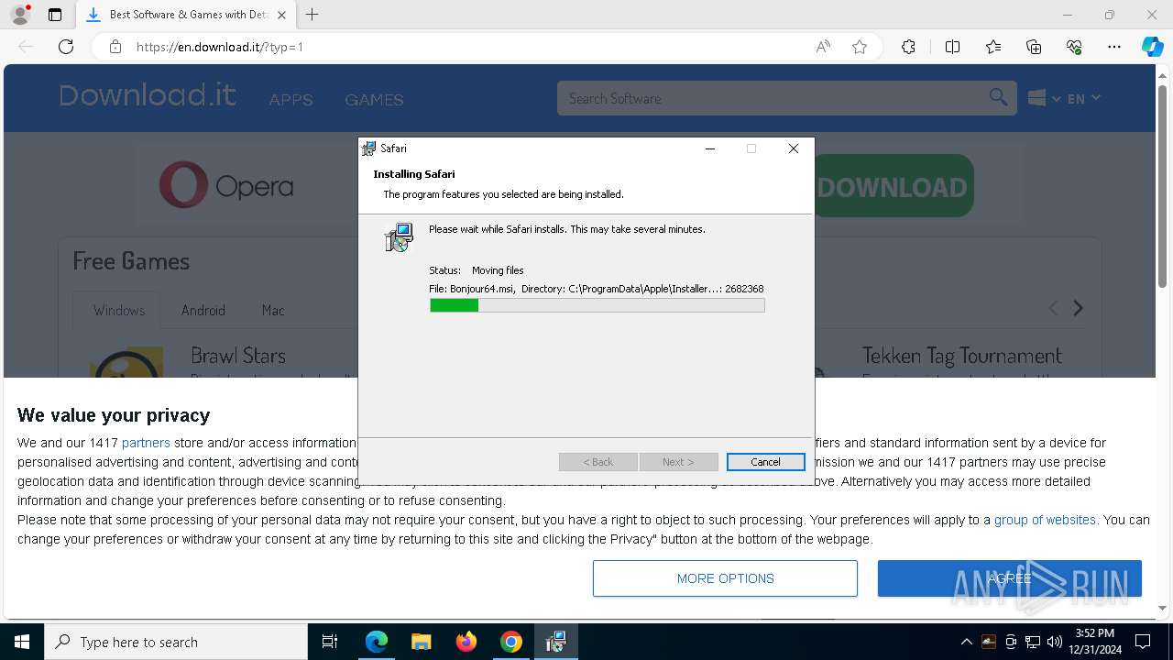Click the address bar URL
This screenshot has width=1173, height=660.
point(220,47)
